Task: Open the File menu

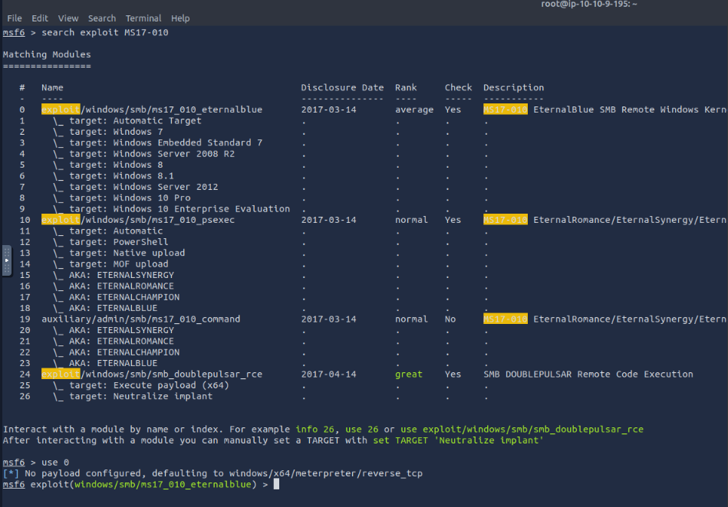Action: click(x=15, y=18)
